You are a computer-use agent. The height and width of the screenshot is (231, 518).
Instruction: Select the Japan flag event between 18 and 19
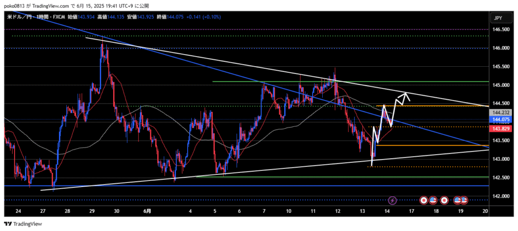pyautogui.click(x=444, y=200)
